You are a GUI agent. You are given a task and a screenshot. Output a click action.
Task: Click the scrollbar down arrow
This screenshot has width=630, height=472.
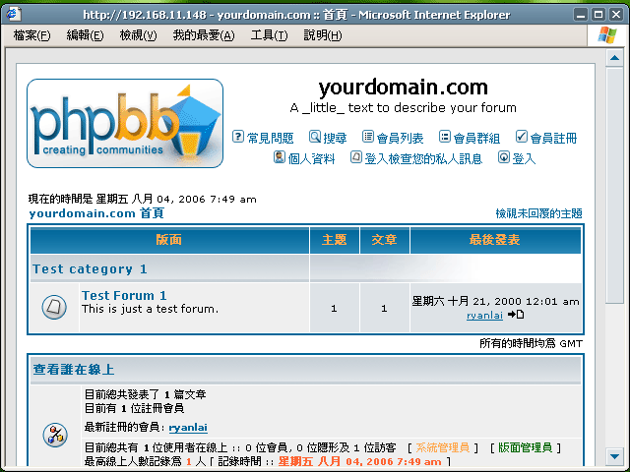[614, 456]
